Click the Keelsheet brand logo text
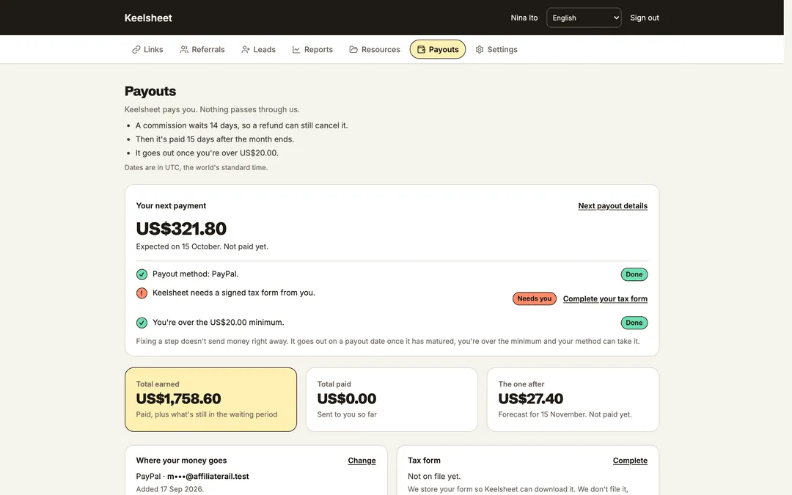This screenshot has height=495, width=792. coord(148,18)
